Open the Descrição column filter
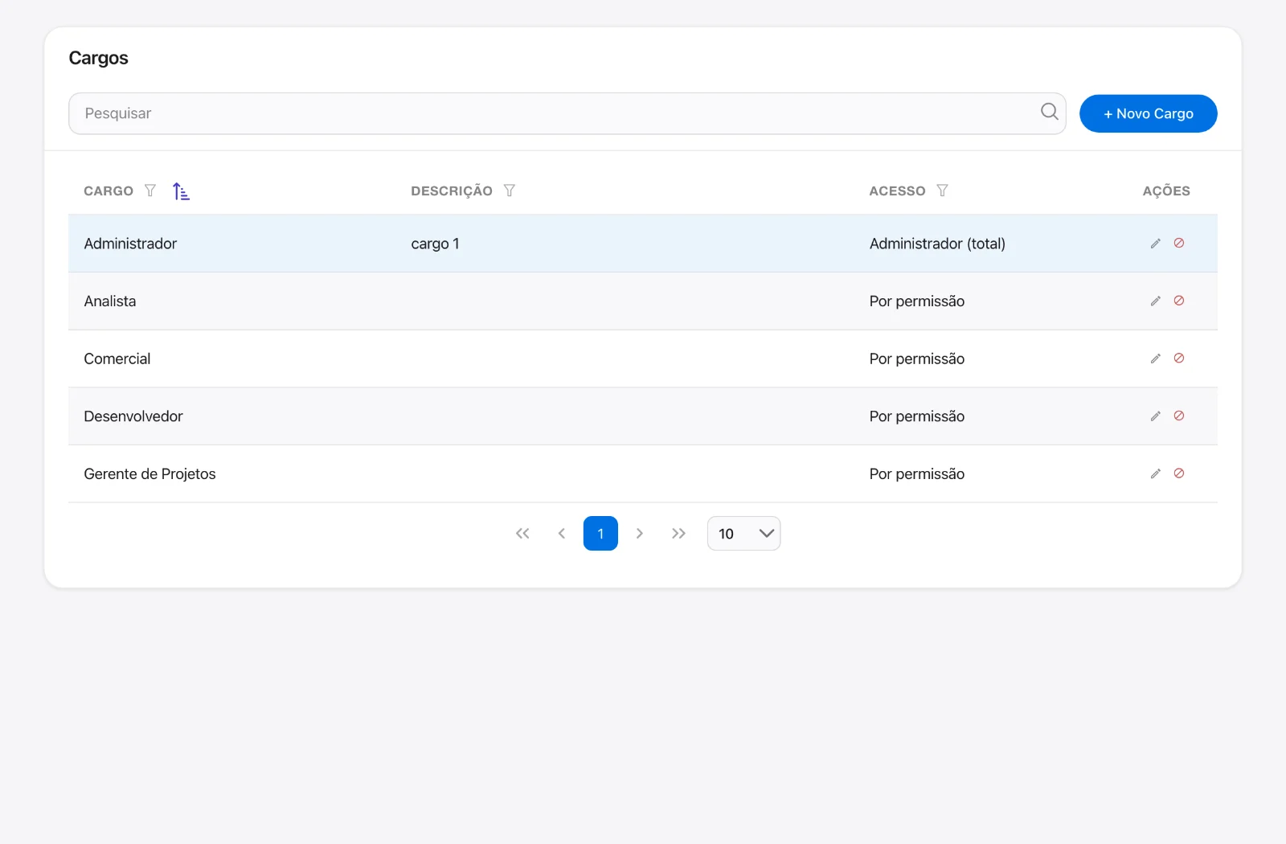The width and height of the screenshot is (1286, 844). pyautogui.click(x=510, y=191)
